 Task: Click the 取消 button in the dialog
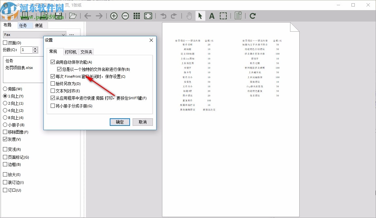click(x=142, y=122)
